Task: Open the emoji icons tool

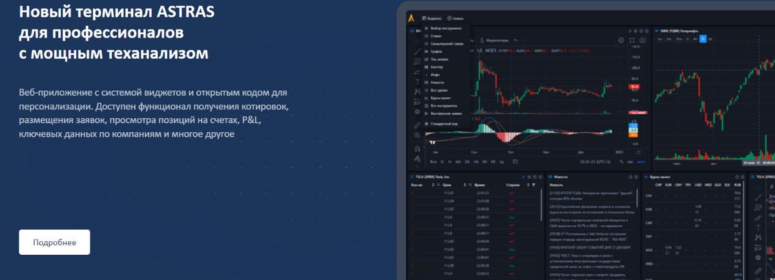Action: pyautogui.click(x=417, y=112)
